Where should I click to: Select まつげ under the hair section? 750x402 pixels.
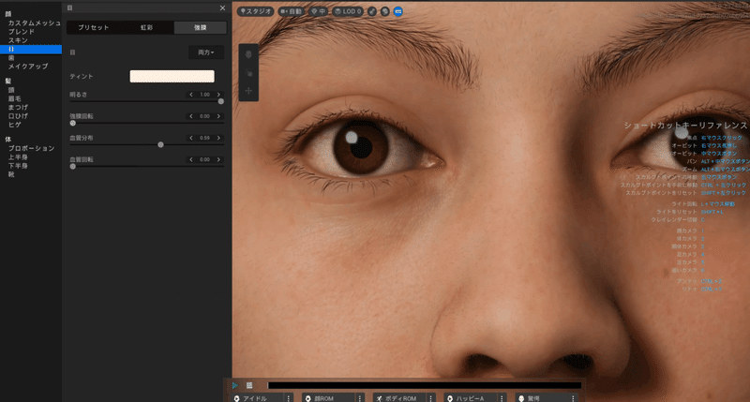(x=18, y=107)
